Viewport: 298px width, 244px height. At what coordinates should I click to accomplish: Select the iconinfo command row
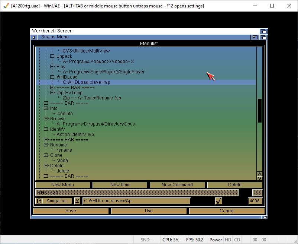click(x=146, y=114)
